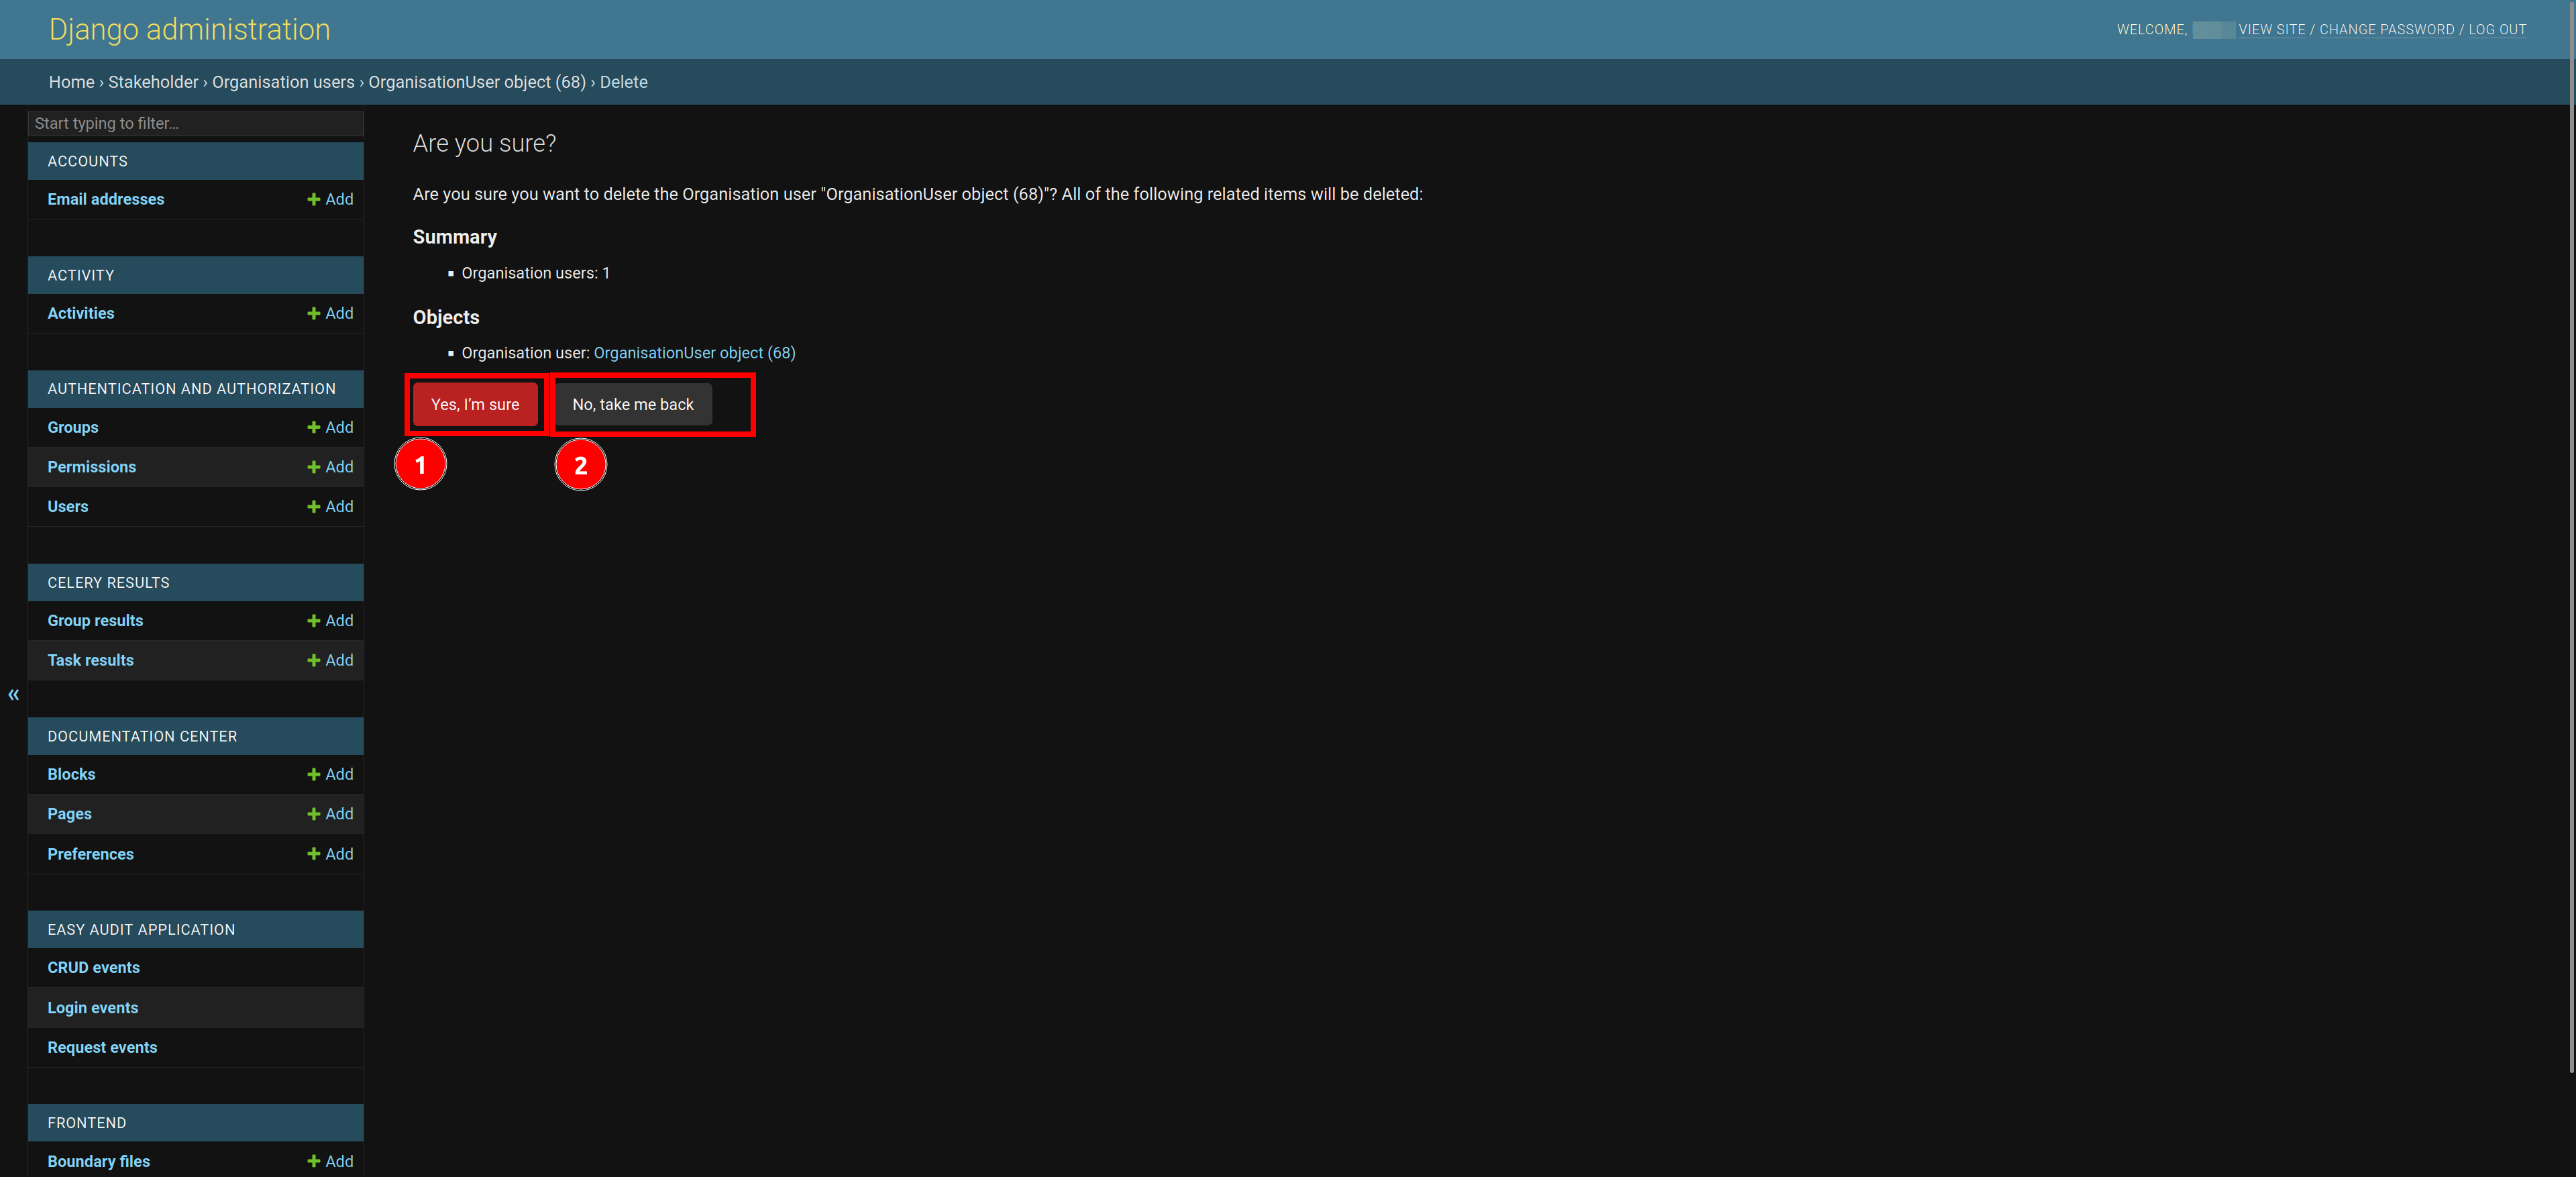This screenshot has height=1177, width=2576.
Task: Open the OrganisationUser object (68) link
Action: (x=693, y=352)
